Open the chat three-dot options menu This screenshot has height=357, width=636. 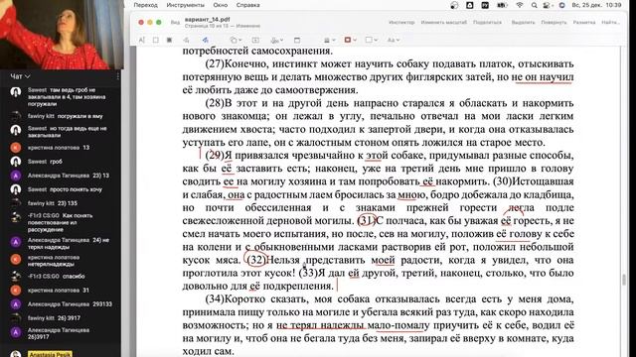(118, 76)
